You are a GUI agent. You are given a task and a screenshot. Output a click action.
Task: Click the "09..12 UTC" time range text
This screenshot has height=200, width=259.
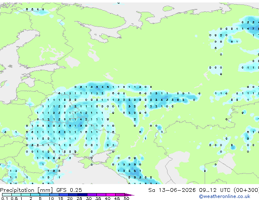coord(214,190)
